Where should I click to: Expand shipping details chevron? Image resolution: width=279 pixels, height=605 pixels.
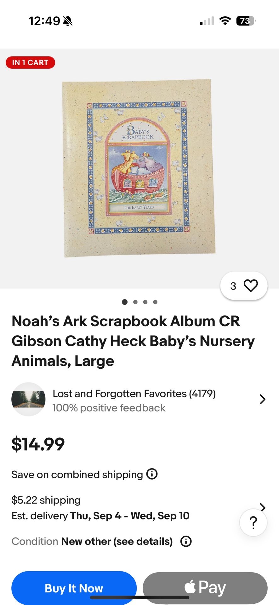click(x=263, y=507)
